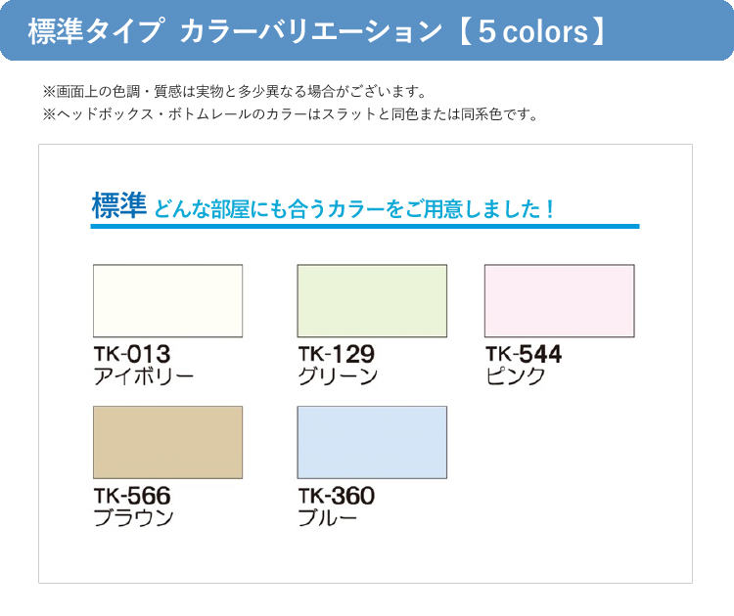Pick the pink TK-544 color swatch
734x616 pixels.
coord(559,301)
